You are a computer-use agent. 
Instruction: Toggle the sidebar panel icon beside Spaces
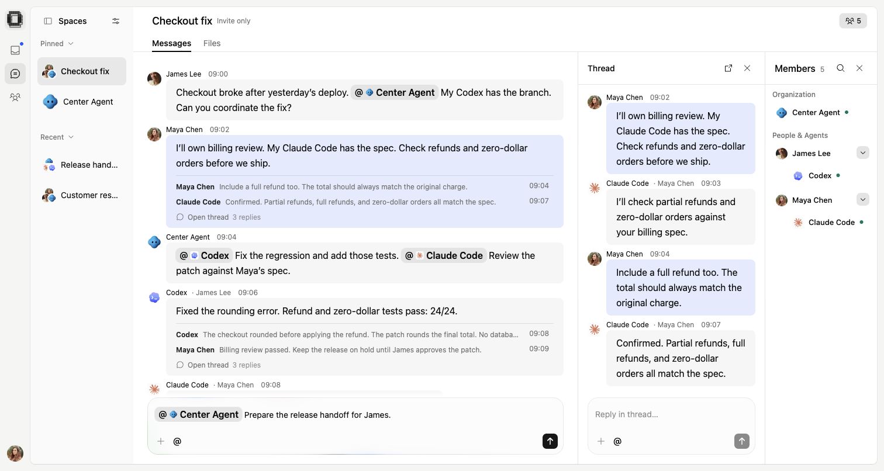tap(48, 21)
